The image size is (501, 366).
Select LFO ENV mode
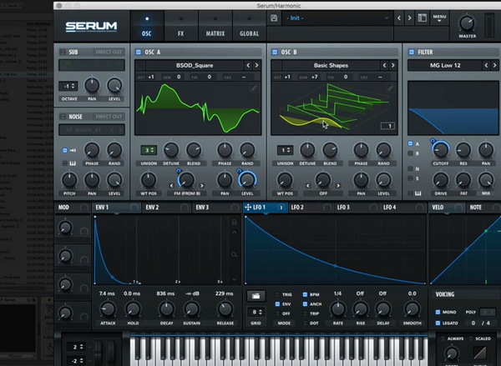click(x=277, y=304)
